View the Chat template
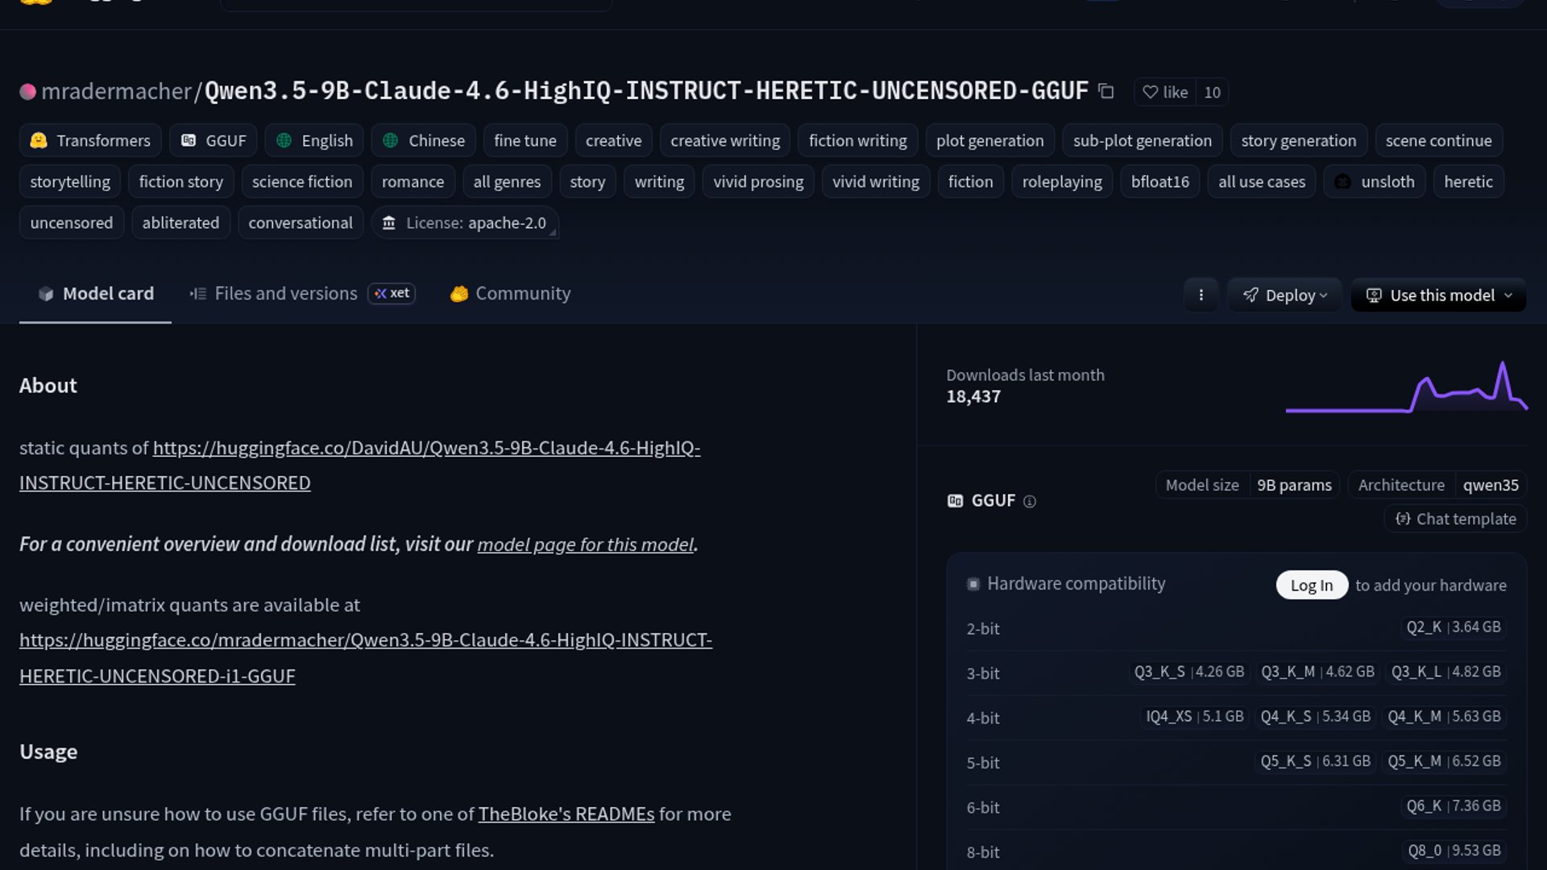The height and width of the screenshot is (870, 1547). coord(1455,520)
